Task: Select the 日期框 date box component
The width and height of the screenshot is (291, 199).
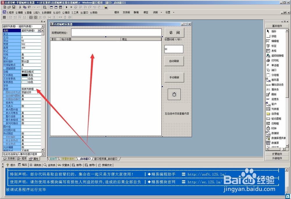Action: click(276, 123)
